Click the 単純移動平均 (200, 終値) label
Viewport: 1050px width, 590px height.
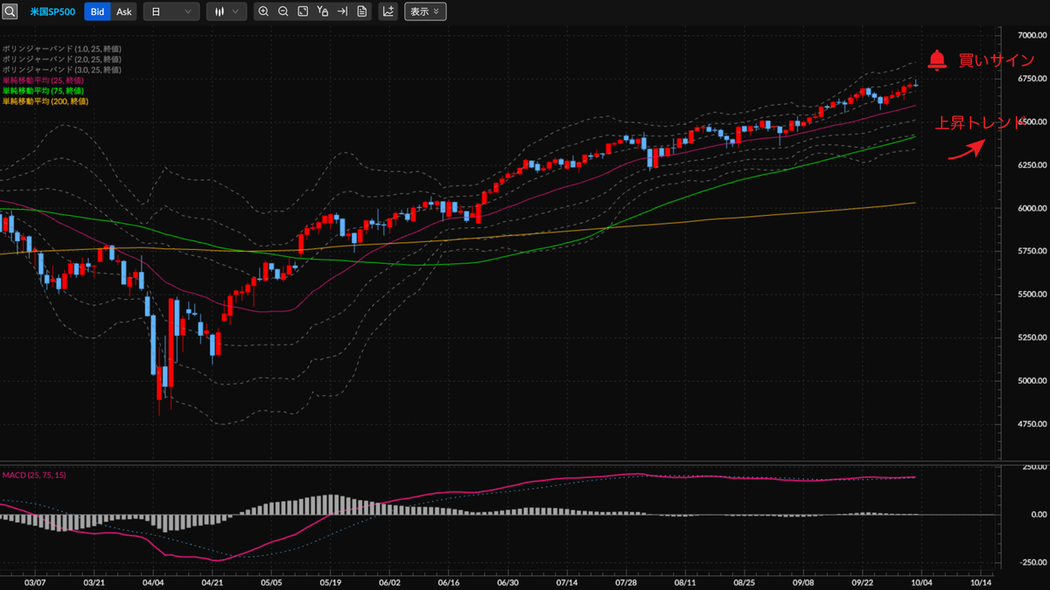(45, 101)
